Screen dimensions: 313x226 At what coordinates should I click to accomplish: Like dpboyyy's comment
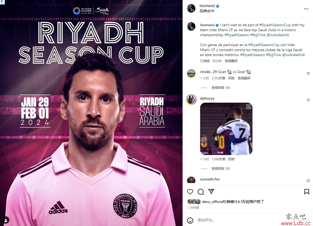[308, 100]
